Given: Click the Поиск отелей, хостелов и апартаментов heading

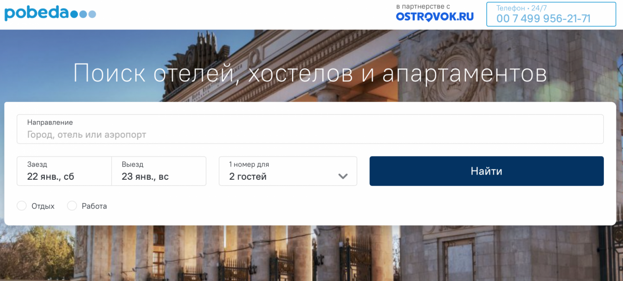Looking at the screenshot, I should [310, 73].
